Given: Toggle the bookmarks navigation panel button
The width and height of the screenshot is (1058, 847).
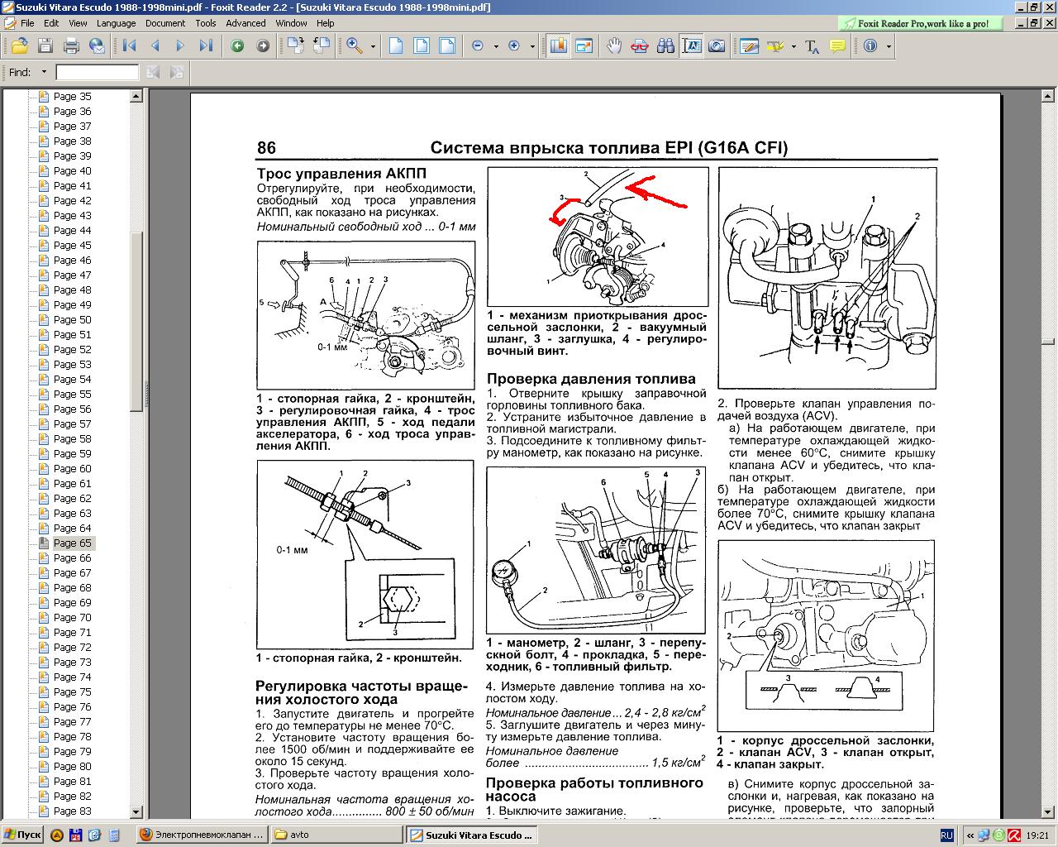Looking at the screenshot, I should point(558,46).
